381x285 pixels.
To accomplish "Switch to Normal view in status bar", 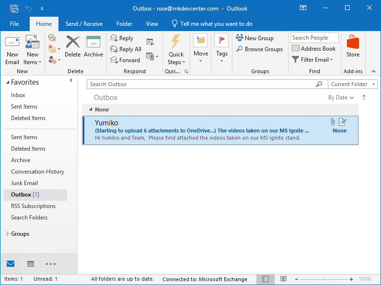I will 266,279.
